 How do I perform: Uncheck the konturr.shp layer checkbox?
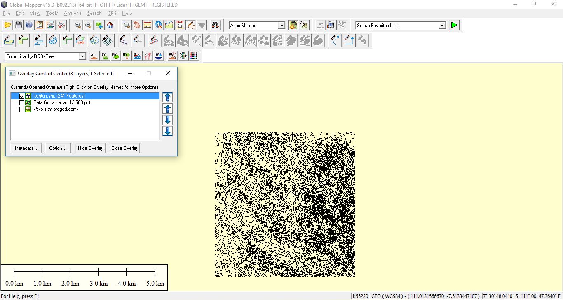pos(22,96)
